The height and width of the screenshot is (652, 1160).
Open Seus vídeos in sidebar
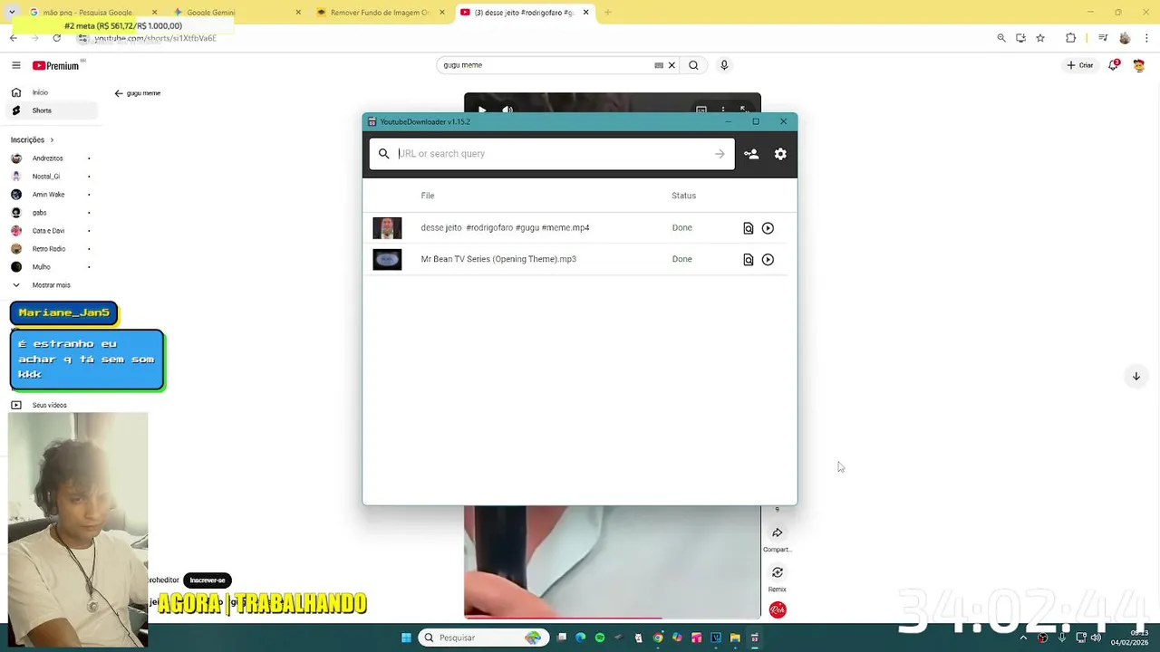click(52, 406)
